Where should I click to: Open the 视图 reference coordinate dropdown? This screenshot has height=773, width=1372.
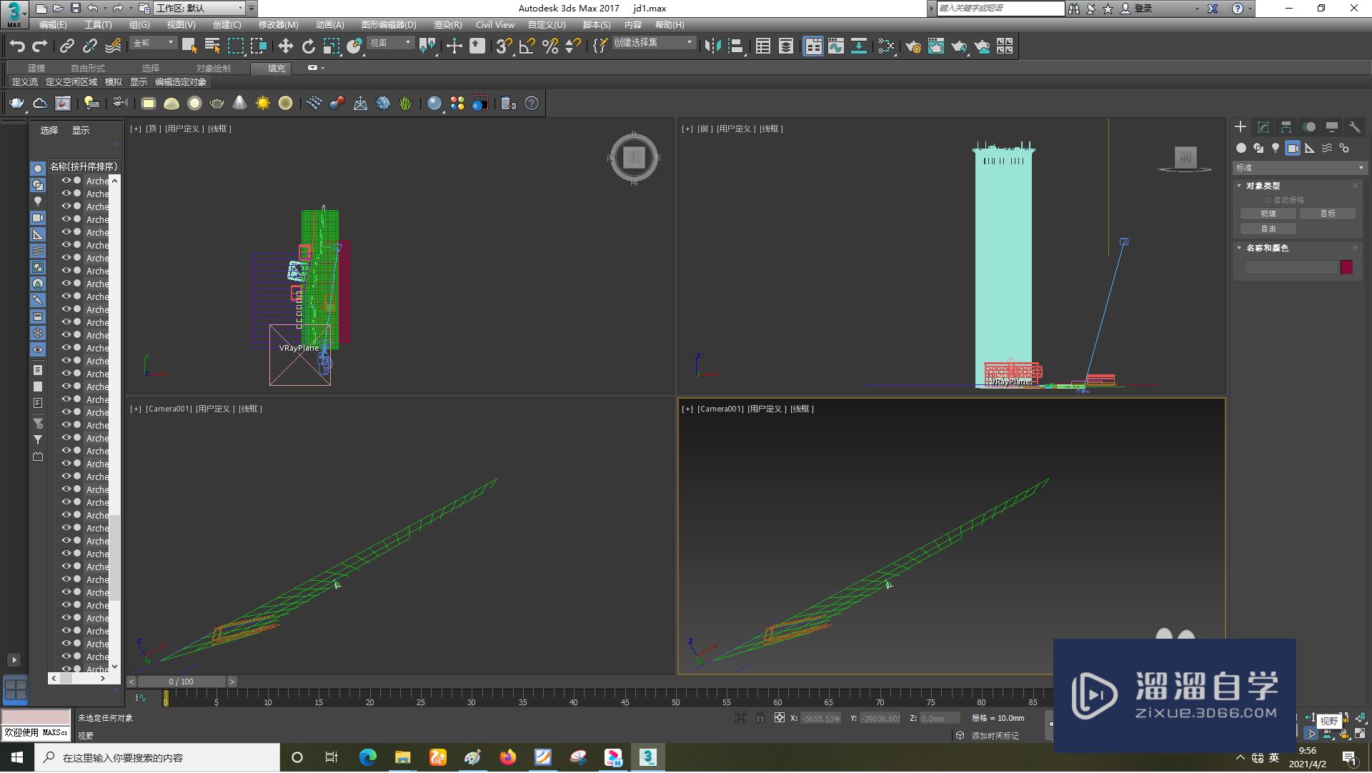tap(391, 43)
